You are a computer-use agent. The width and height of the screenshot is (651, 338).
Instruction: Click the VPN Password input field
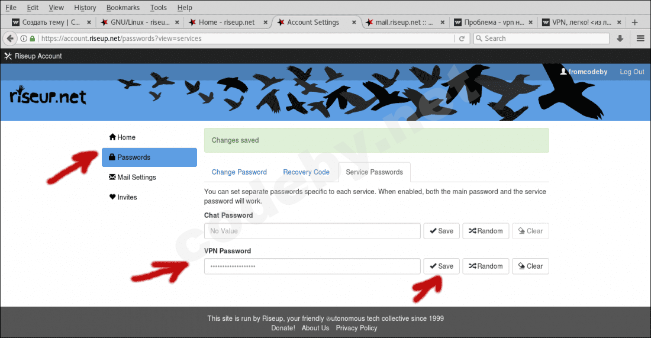pos(312,266)
